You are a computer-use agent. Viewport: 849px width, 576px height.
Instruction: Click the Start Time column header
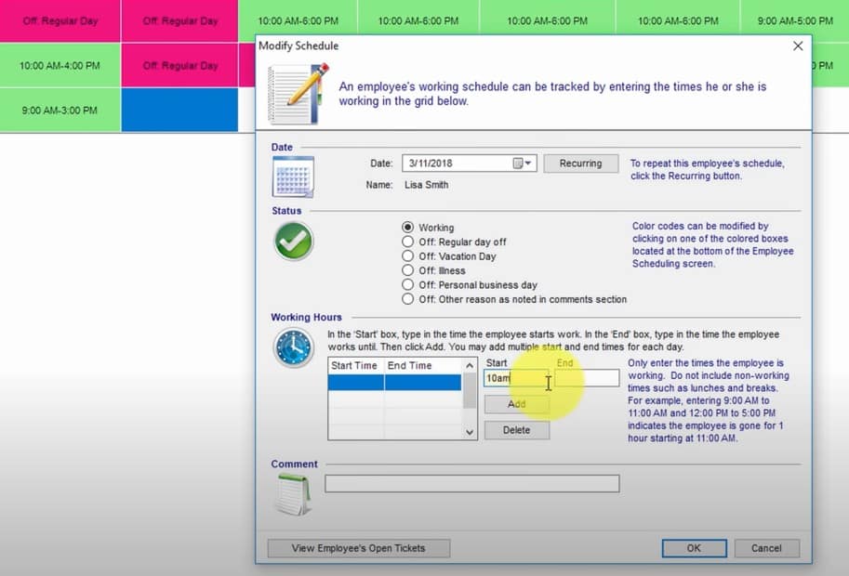click(x=356, y=366)
